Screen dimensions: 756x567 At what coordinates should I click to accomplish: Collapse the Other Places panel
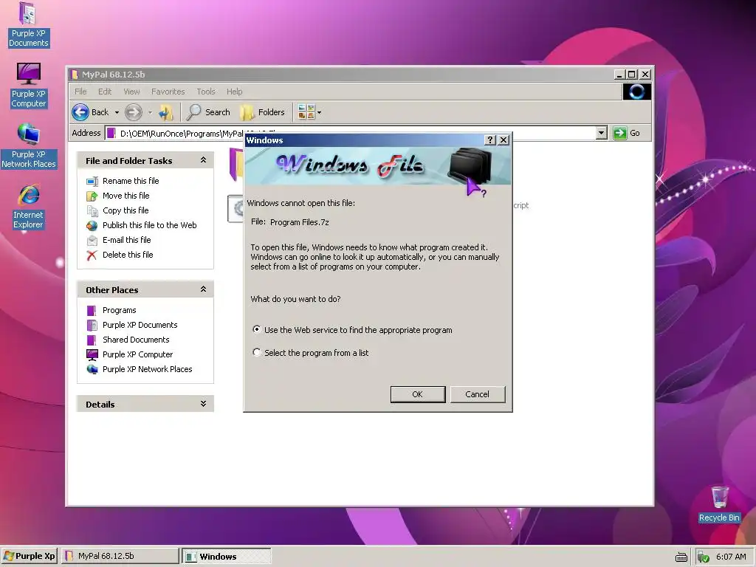[204, 289]
